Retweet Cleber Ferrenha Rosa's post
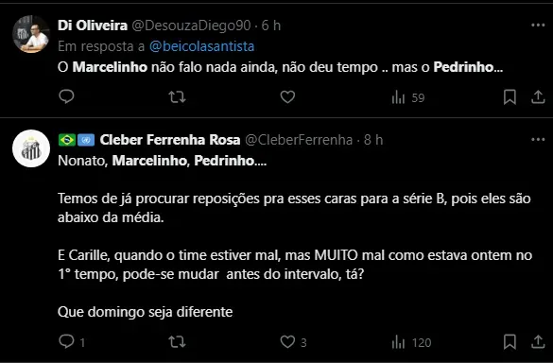The height and width of the screenshot is (363, 553). point(177,342)
